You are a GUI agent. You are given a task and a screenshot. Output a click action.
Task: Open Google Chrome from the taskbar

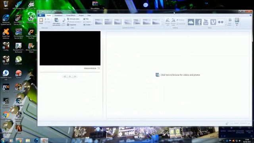[19, 141]
